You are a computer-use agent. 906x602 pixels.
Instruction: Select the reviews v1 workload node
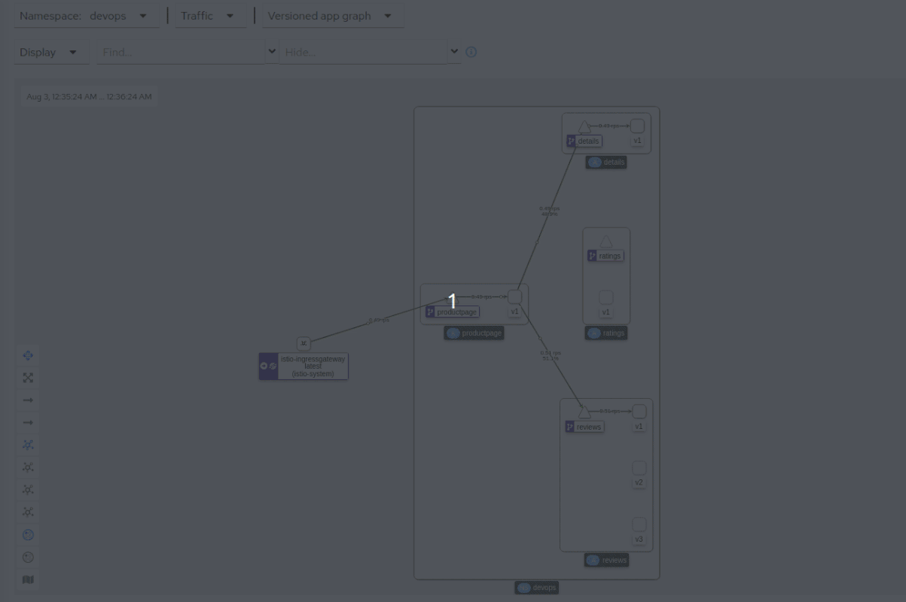point(639,412)
